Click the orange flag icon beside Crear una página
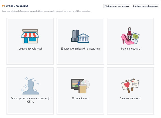 tap(3, 6)
